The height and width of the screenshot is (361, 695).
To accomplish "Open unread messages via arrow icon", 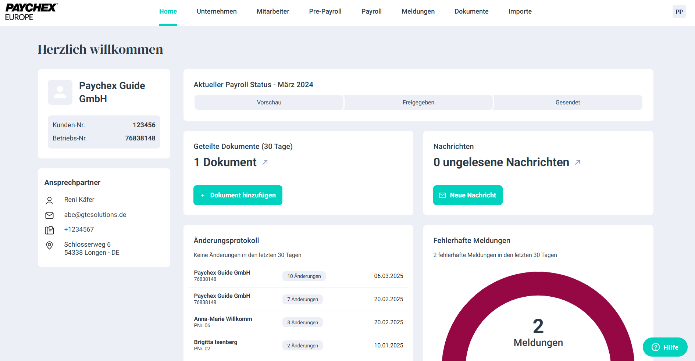I will point(578,162).
